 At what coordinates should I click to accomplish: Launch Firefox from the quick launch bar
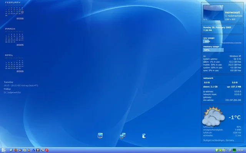tap(16, 150)
